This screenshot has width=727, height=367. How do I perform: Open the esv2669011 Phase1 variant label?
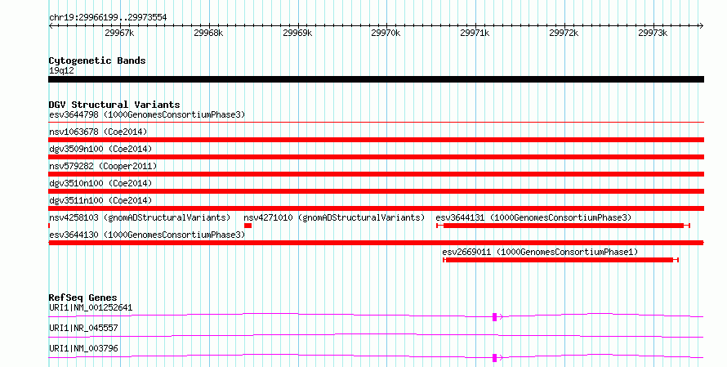coord(540,252)
